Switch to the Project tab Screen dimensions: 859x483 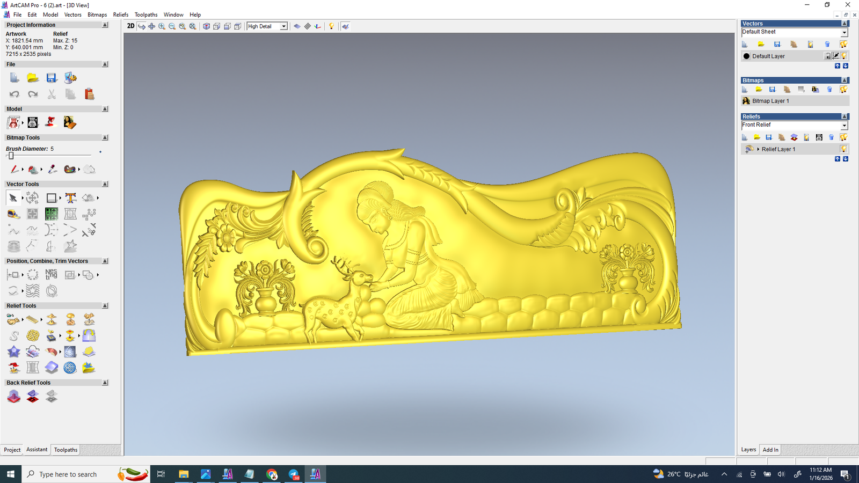12,450
